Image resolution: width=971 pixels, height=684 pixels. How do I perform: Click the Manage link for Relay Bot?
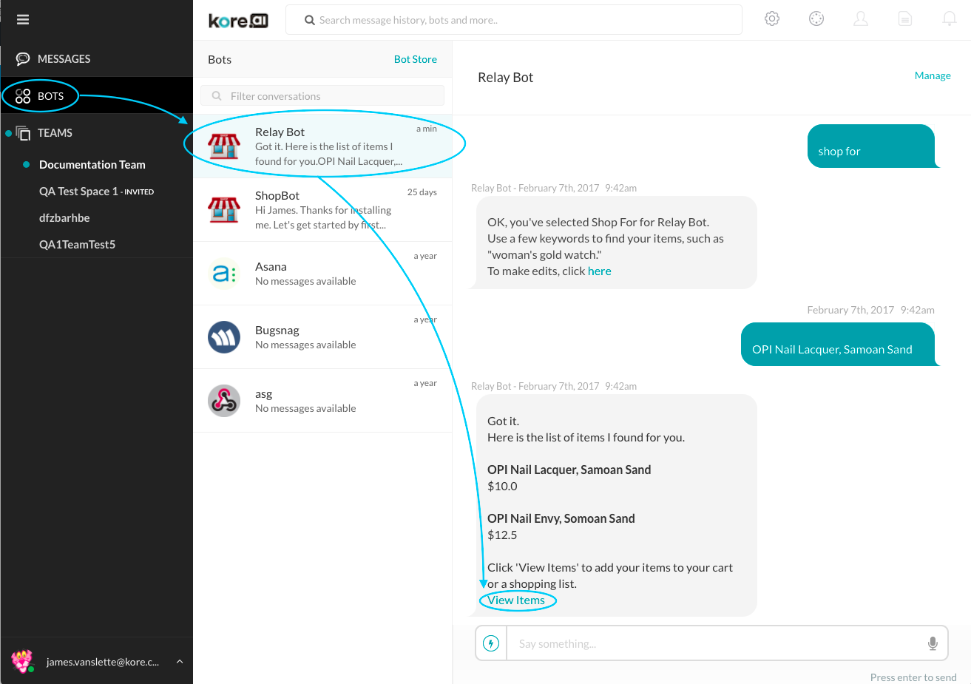pyautogui.click(x=932, y=75)
